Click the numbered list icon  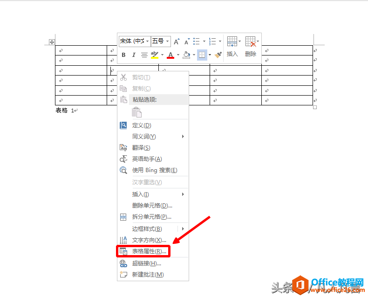[x=212, y=42]
